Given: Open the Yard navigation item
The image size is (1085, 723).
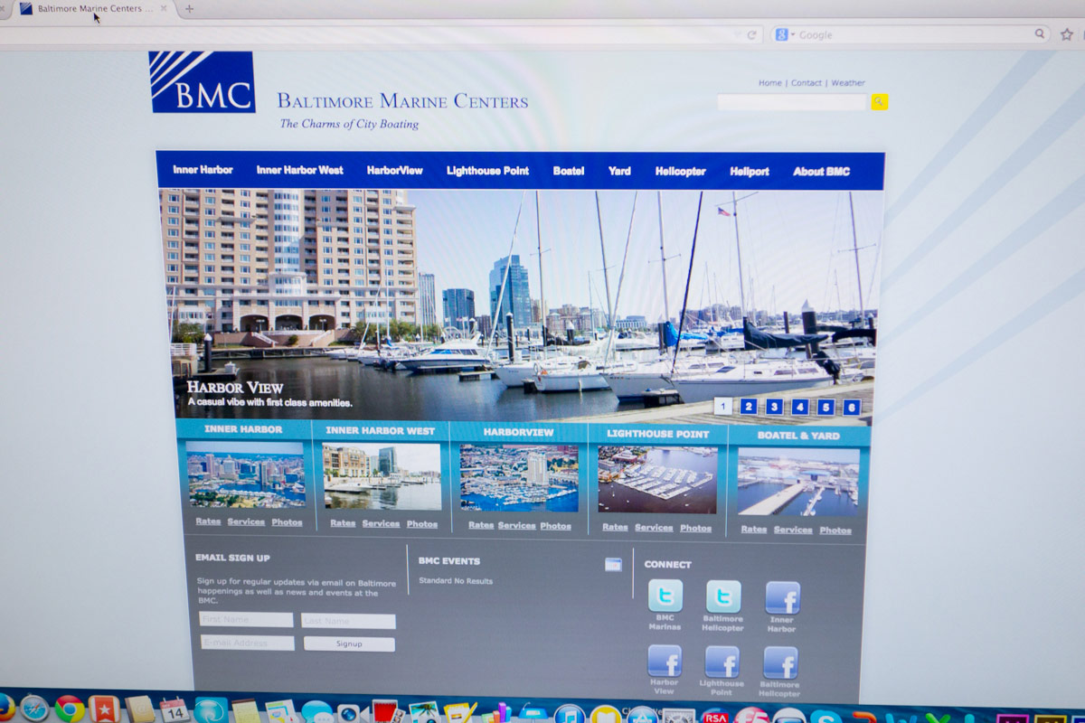Looking at the screenshot, I should (x=619, y=171).
